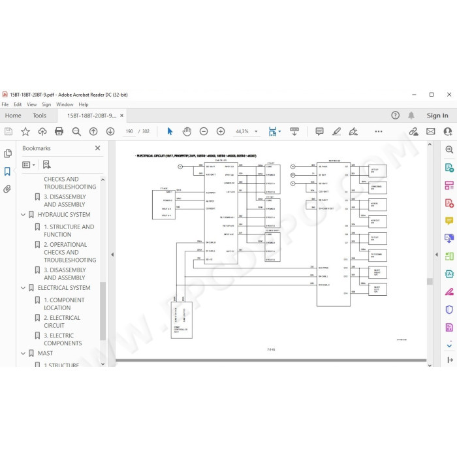Image resolution: width=457 pixels, height=457 pixels.
Task: Open the Fill & Sign tool
Action: point(449,291)
